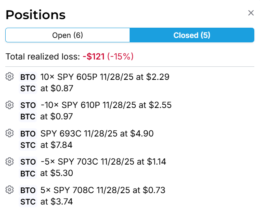260x220 pixels.
Task: Click gear icon for SPY 708C position
Action: click(x=9, y=190)
